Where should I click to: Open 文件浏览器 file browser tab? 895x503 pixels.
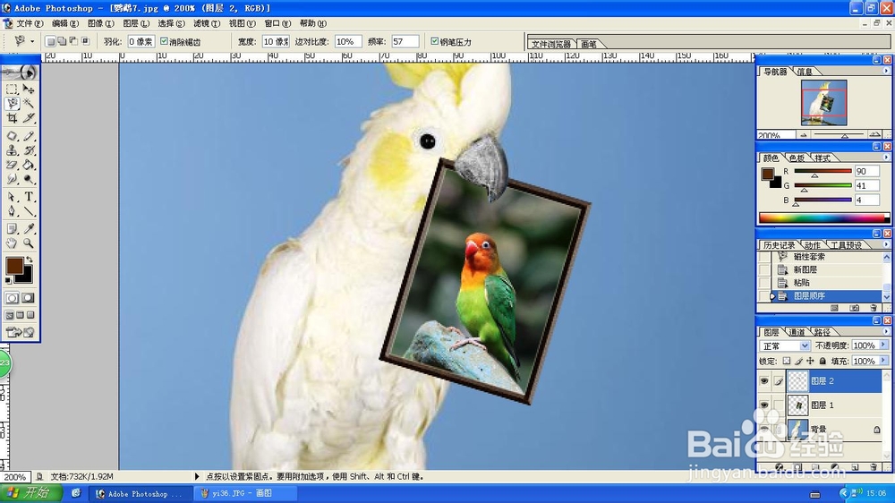pos(550,44)
